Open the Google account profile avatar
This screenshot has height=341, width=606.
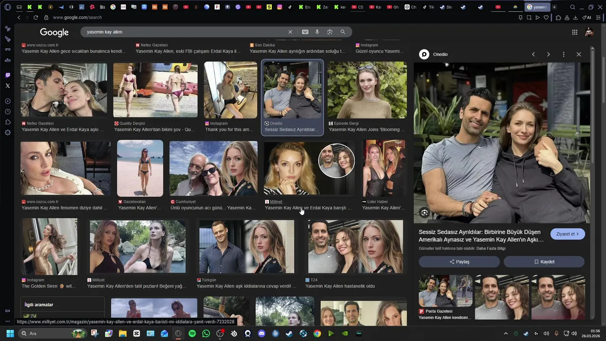point(589,32)
